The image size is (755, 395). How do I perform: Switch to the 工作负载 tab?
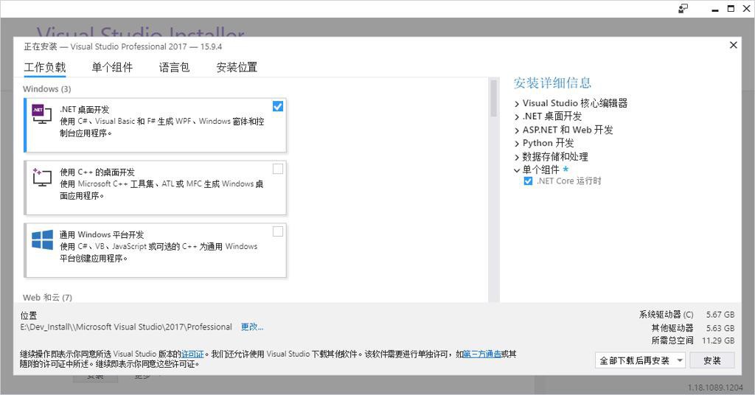[x=45, y=67]
